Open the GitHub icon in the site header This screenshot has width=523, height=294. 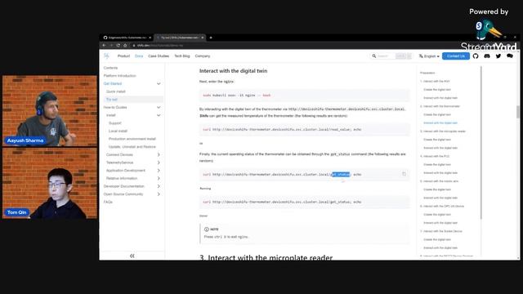pos(476,56)
